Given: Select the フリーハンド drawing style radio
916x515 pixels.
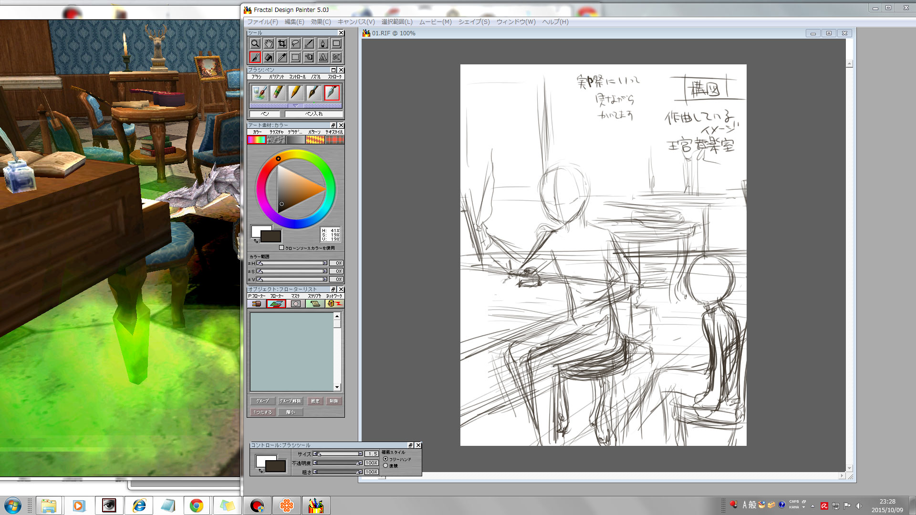Looking at the screenshot, I should click(385, 459).
